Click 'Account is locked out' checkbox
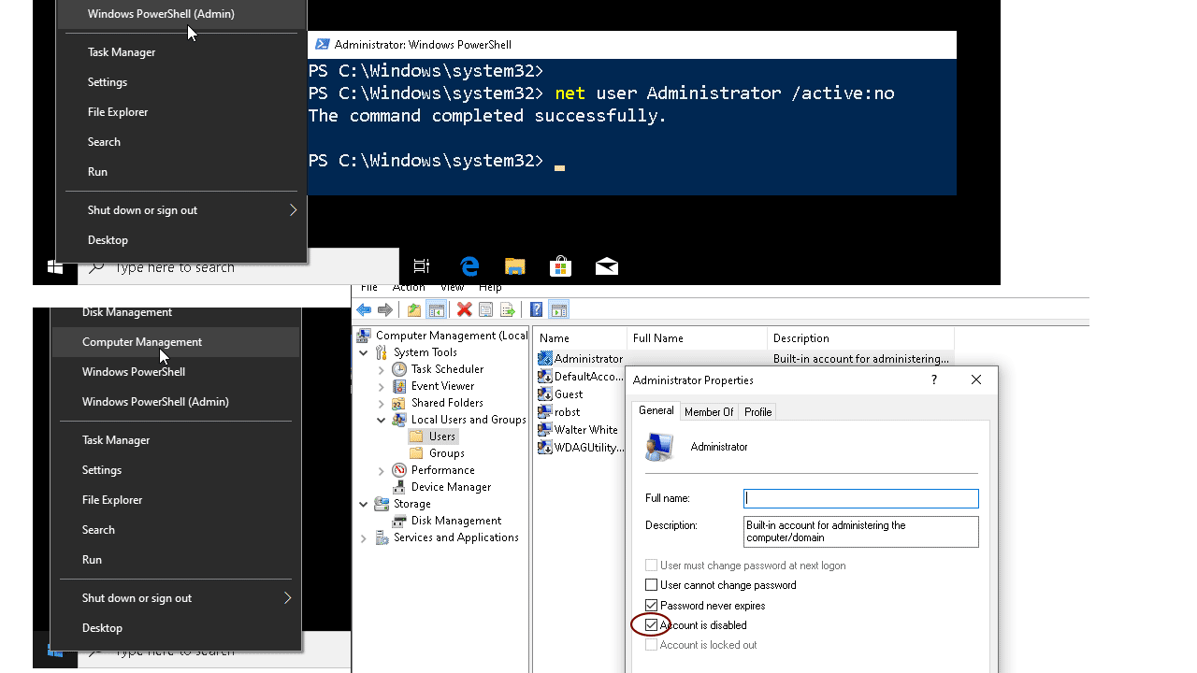This screenshot has width=1197, height=673. pyautogui.click(x=652, y=645)
